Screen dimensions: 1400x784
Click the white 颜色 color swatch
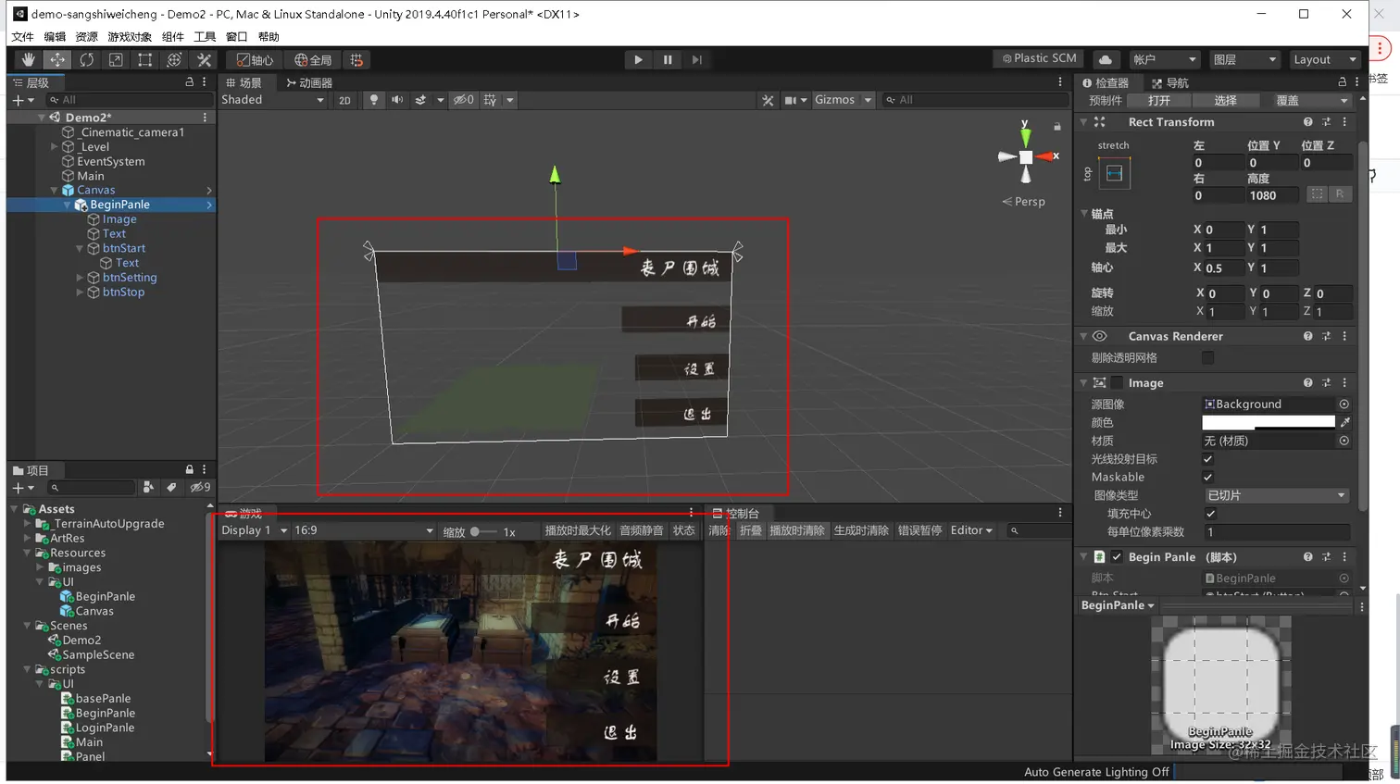(1269, 423)
